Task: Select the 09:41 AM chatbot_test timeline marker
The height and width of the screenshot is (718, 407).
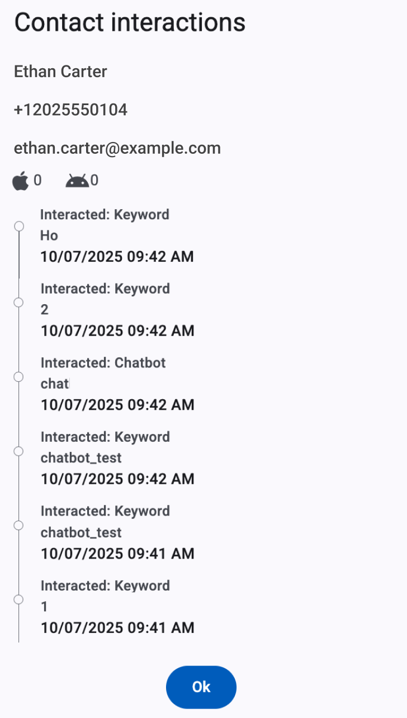Action: (x=18, y=525)
